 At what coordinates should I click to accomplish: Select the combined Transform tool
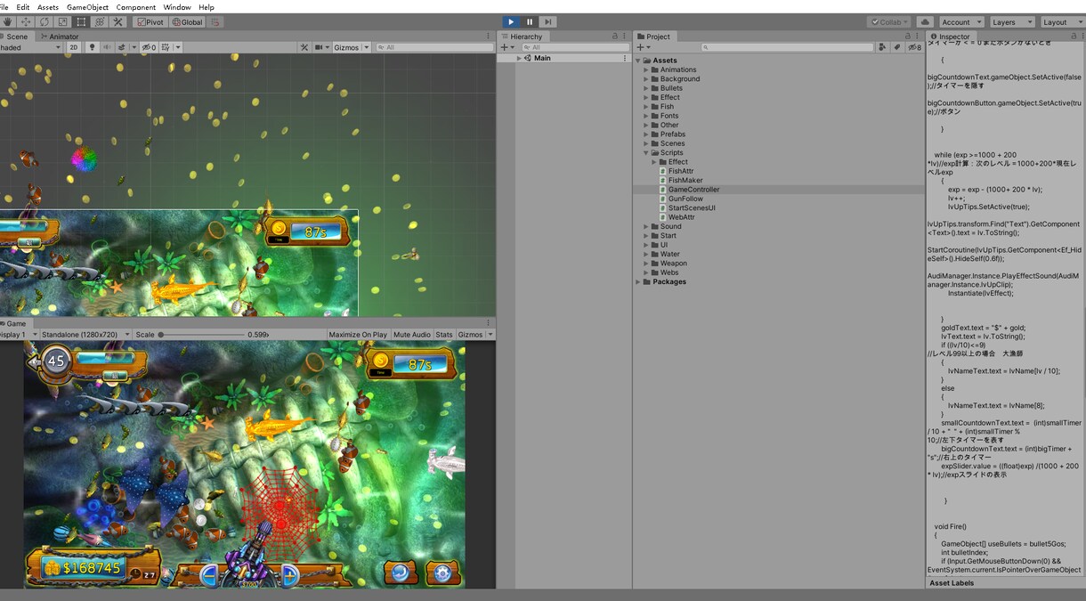(100, 21)
